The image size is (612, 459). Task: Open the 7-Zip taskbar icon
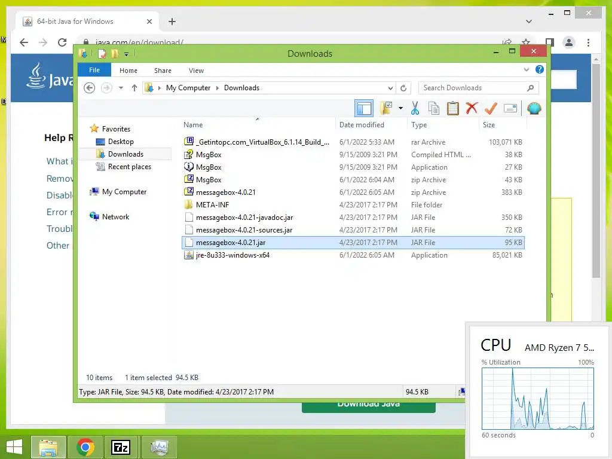pyautogui.click(x=121, y=447)
